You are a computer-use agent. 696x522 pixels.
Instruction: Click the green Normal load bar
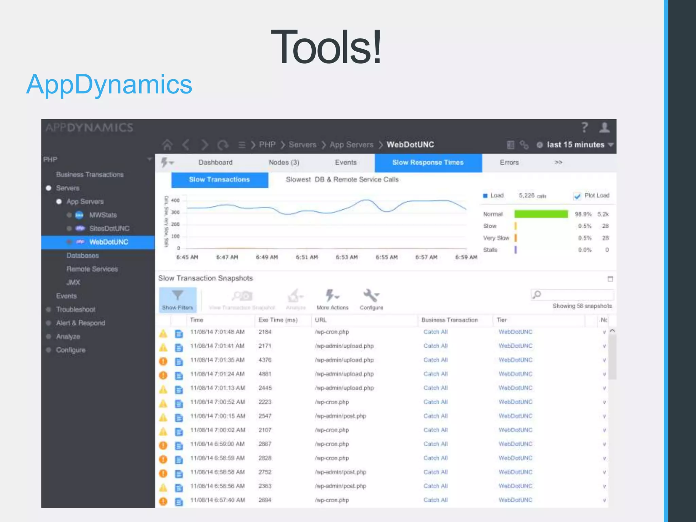pos(541,214)
